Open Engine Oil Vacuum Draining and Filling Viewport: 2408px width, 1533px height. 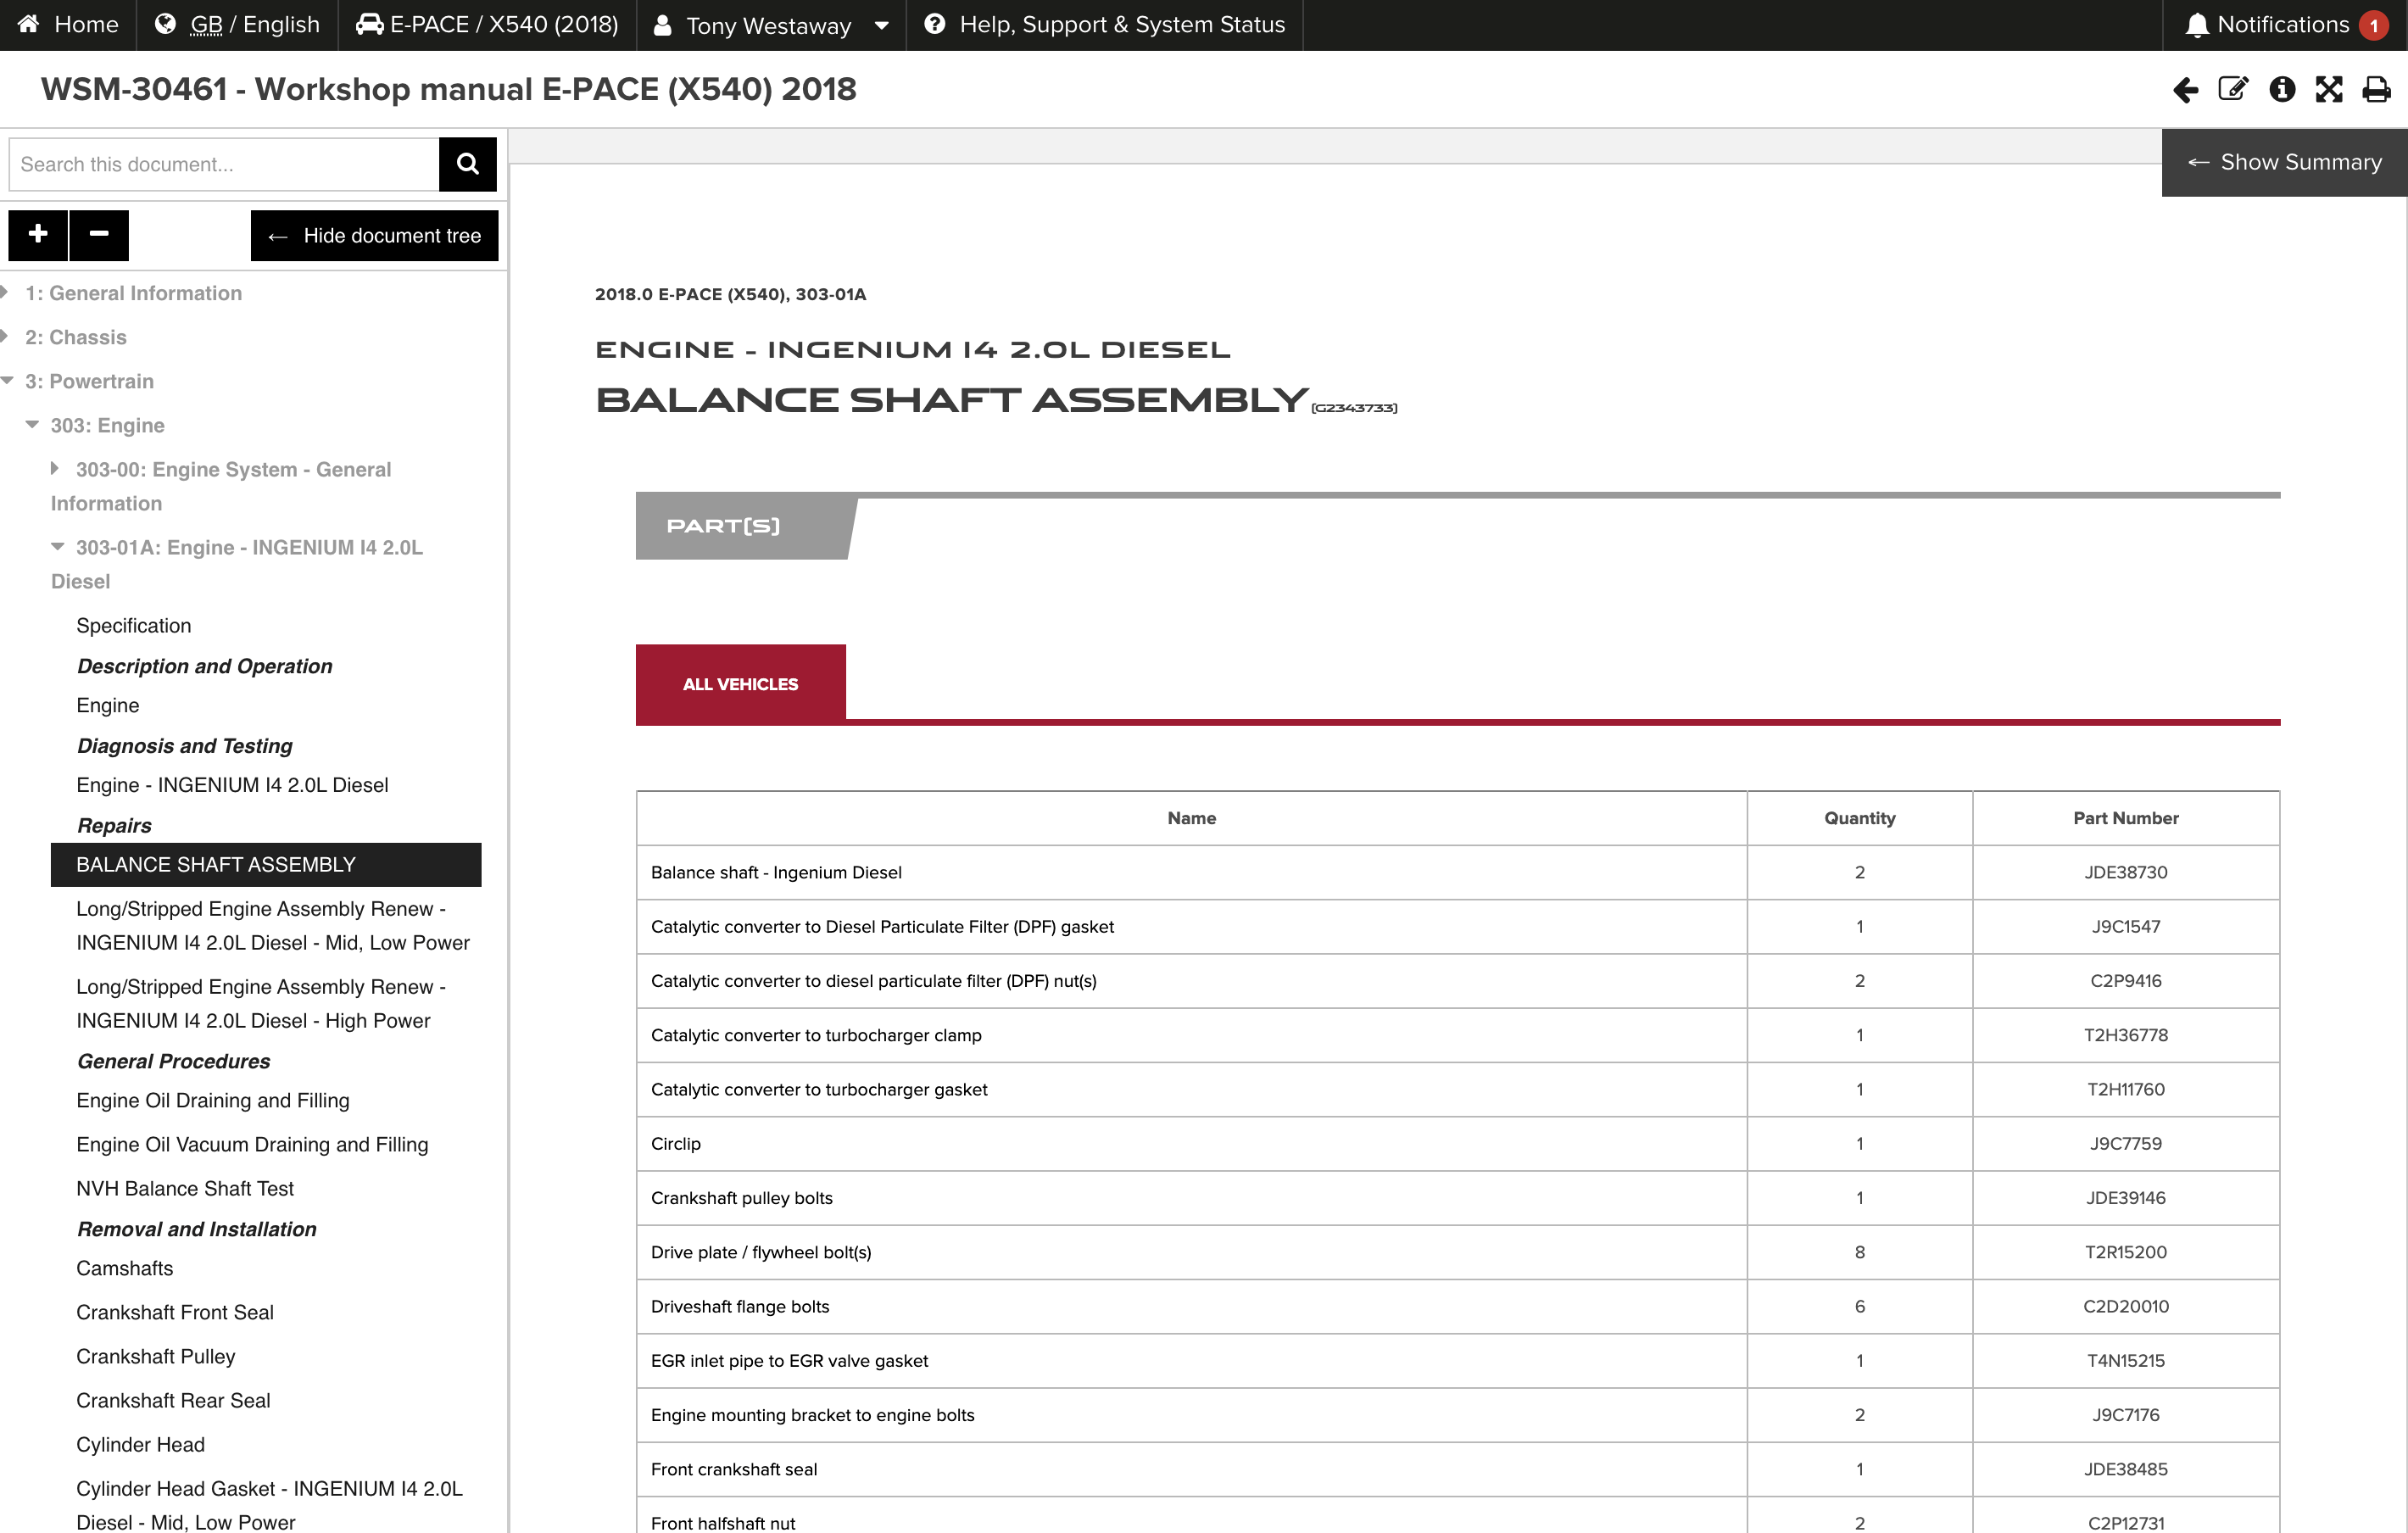pos(252,1145)
